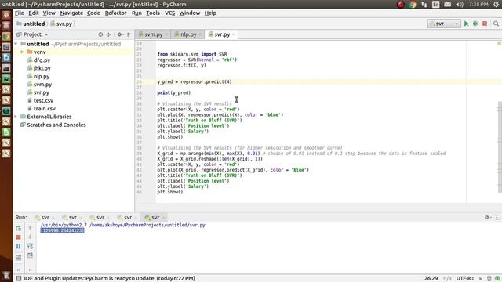Viewport: 502px width, 282px height.
Task: Close the svm.py editor tab
Action: click(x=166, y=34)
